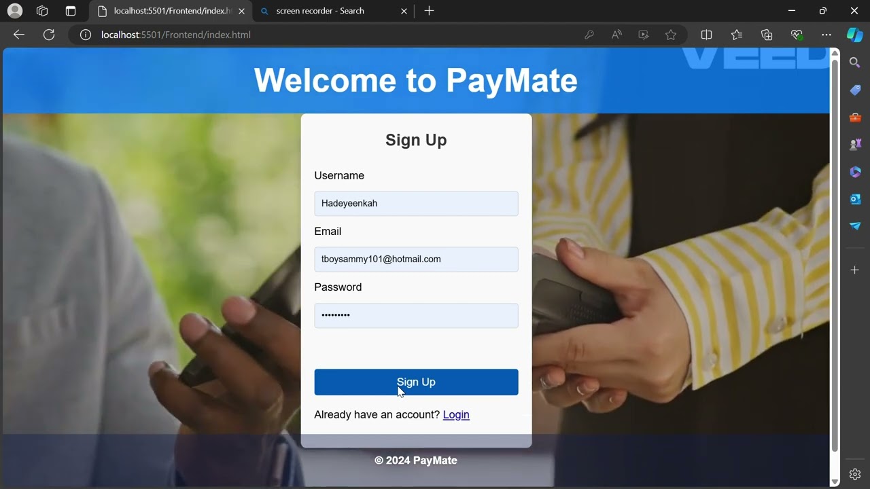Viewport: 870px width, 489px height.
Task: Click the Email input field
Action: (416, 259)
